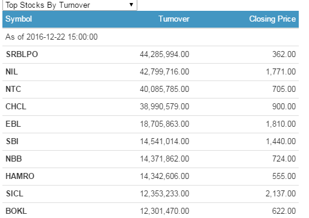Click SRBLPO turnover value 44,285,994.00
The width and height of the screenshot is (309, 218).
pyautogui.click(x=164, y=54)
